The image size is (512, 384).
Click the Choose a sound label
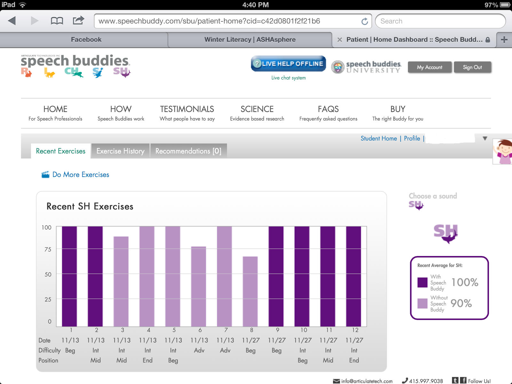[433, 196]
